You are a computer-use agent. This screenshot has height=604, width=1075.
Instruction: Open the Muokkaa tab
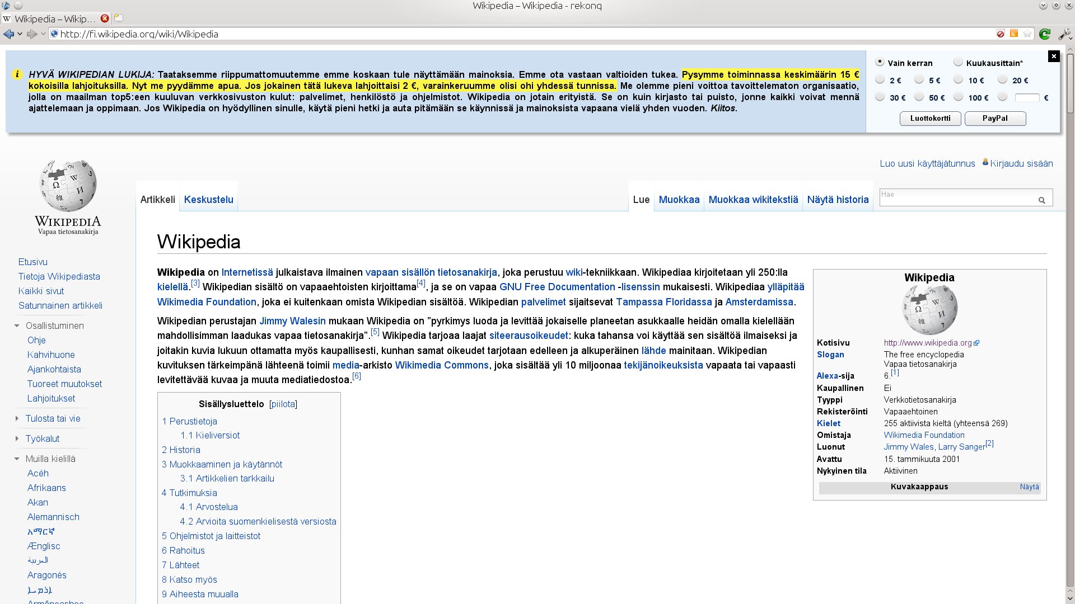pos(679,200)
